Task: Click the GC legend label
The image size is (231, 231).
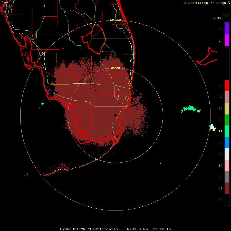Action: tap(220, 177)
